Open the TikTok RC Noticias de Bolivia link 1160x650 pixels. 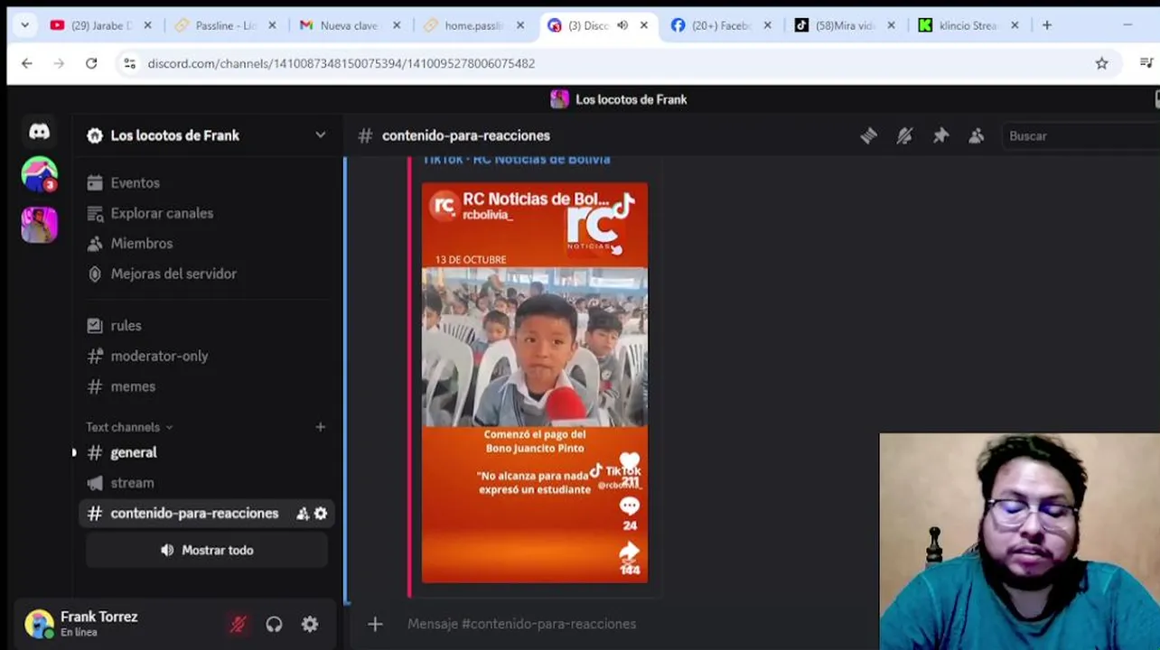[x=516, y=160]
